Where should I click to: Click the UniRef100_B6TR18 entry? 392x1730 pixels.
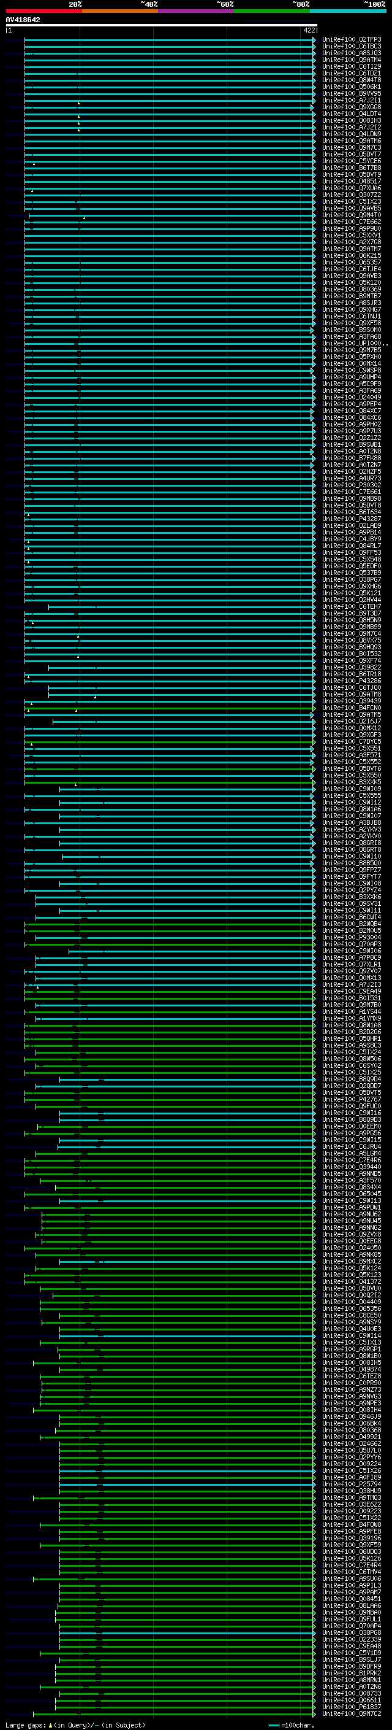352,674
